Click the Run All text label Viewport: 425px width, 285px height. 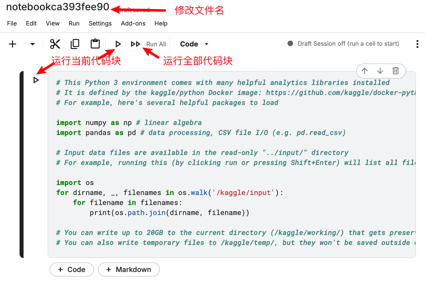click(x=156, y=44)
